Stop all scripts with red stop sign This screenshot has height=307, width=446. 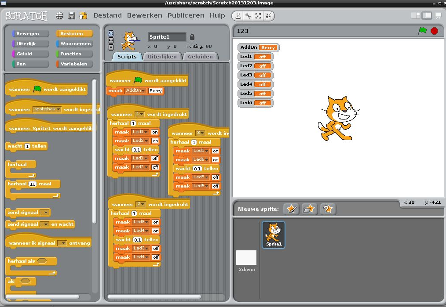(x=434, y=31)
